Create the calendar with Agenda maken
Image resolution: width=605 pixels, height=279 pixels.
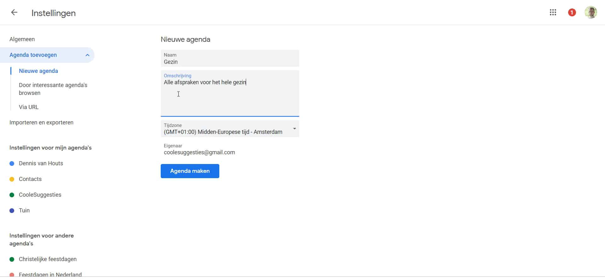click(190, 171)
